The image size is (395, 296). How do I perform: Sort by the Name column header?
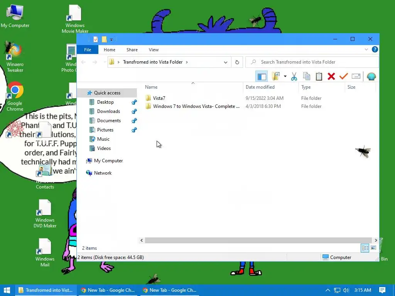pyautogui.click(x=151, y=87)
